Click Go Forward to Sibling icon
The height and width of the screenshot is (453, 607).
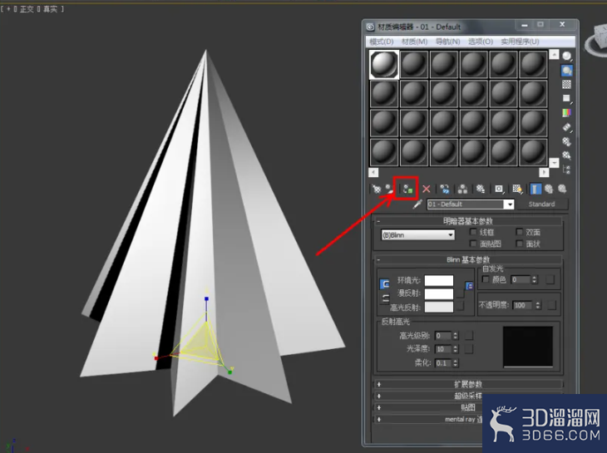point(562,189)
